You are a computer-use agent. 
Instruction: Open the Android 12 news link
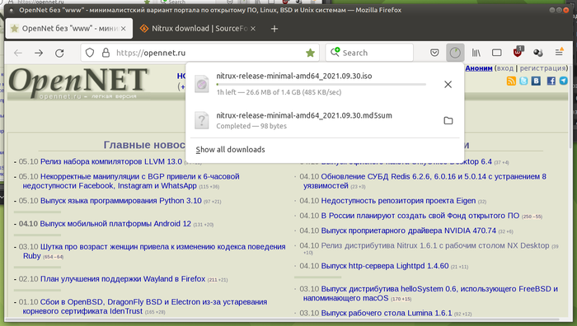click(x=115, y=223)
